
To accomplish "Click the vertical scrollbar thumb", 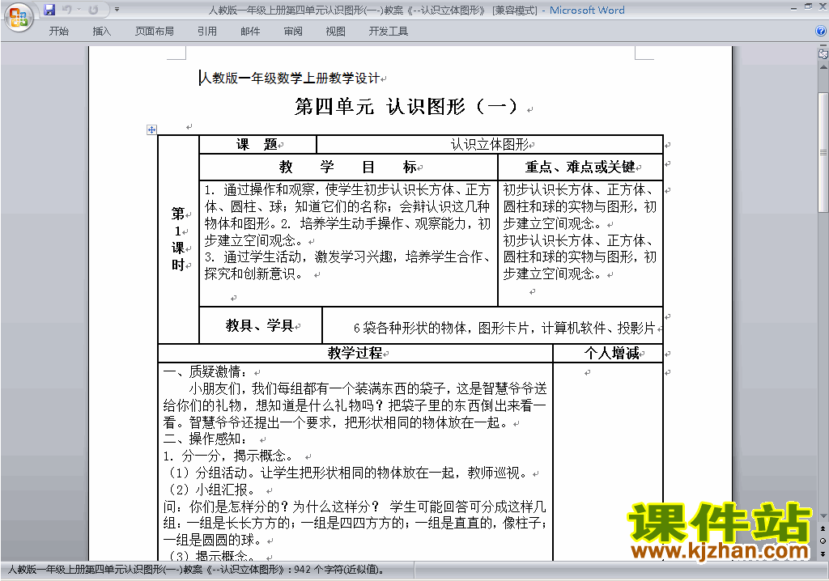I will [823, 152].
